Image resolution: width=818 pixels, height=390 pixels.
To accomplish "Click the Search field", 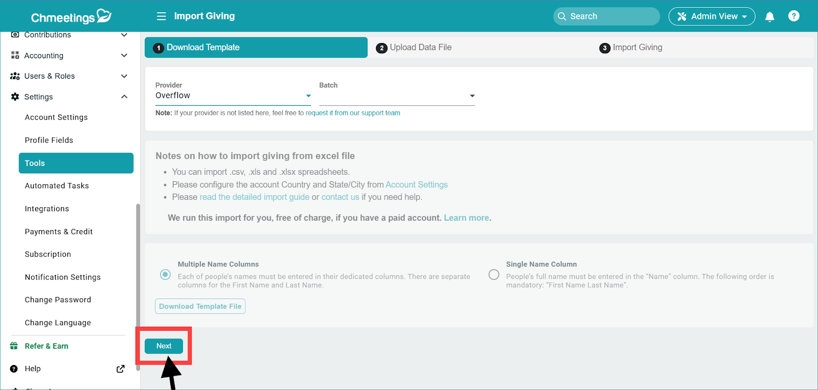I will (x=606, y=16).
